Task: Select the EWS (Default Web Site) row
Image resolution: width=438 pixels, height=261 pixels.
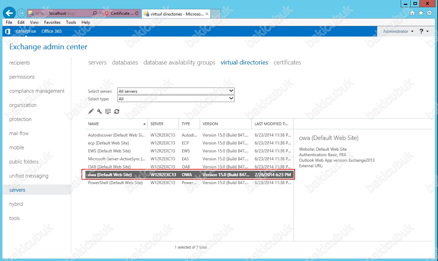Action: (189, 151)
